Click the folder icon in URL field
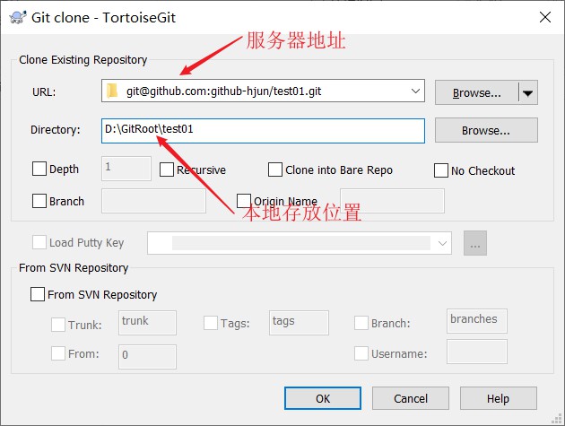565x426 pixels. coord(112,91)
